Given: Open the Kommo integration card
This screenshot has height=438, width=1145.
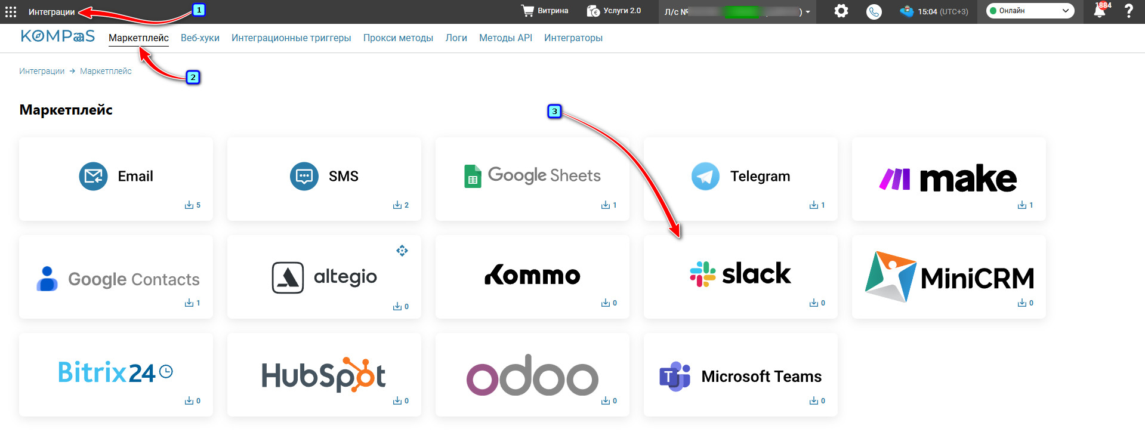Looking at the screenshot, I should [x=532, y=277].
